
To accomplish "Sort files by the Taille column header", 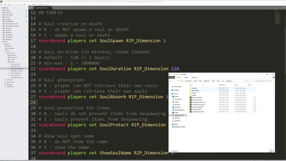I will (x=250, y=85).
